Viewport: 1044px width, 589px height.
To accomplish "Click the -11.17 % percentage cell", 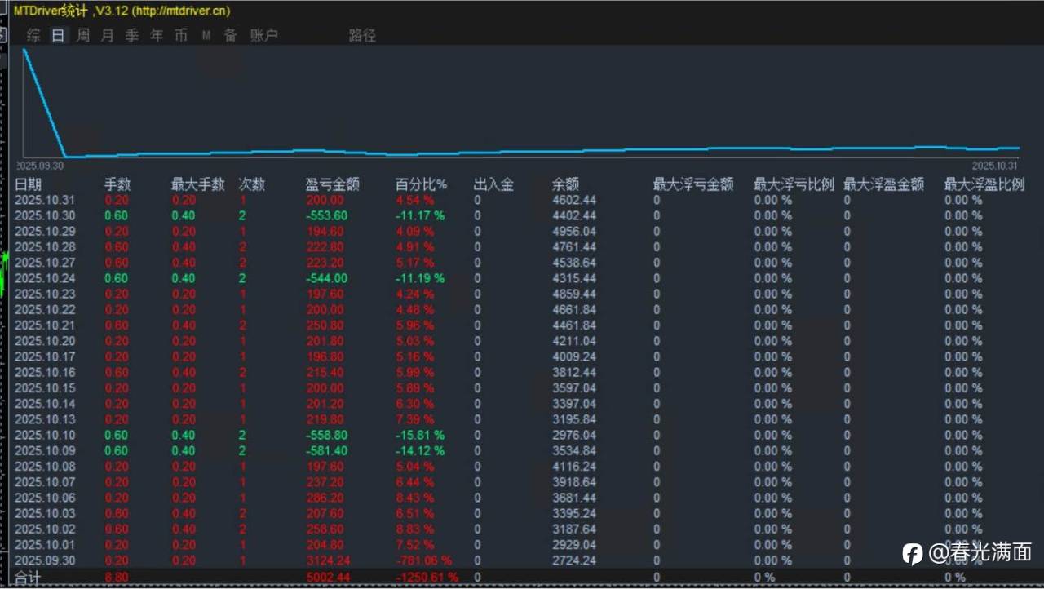I will click(x=420, y=216).
